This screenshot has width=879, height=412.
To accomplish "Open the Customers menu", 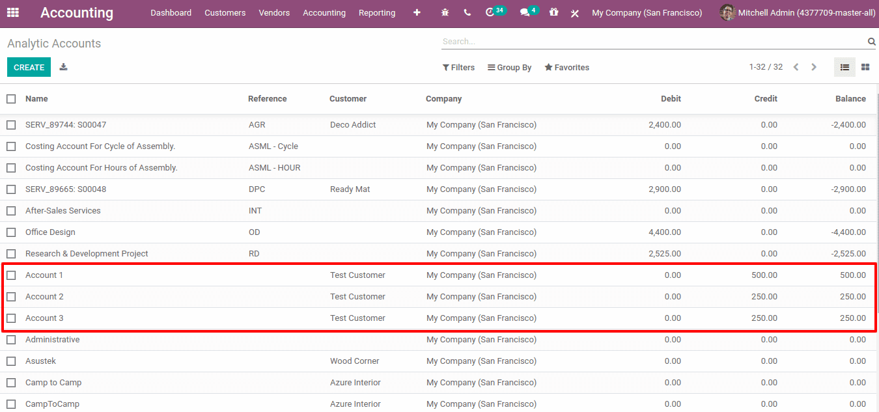I will [x=225, y=13].
